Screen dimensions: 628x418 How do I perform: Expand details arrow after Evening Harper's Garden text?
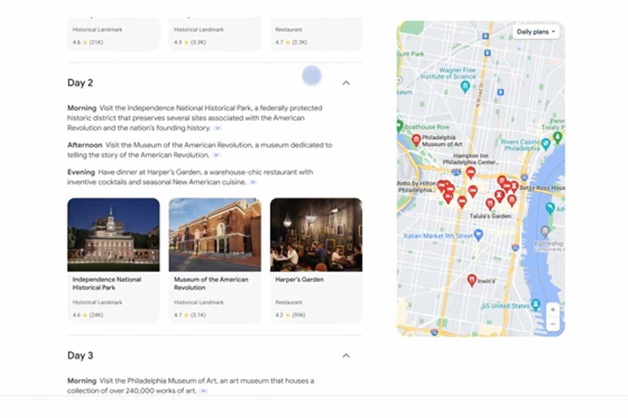click(253, 182)
